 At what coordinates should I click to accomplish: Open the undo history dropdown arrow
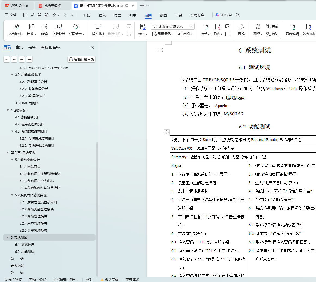tap(59, 15)
